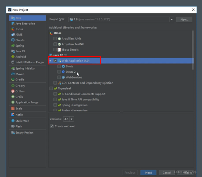Click the CDI Contexts and Dependency Injection icon
The height and width of the screenshot is (177, 202).
point(59,83)
